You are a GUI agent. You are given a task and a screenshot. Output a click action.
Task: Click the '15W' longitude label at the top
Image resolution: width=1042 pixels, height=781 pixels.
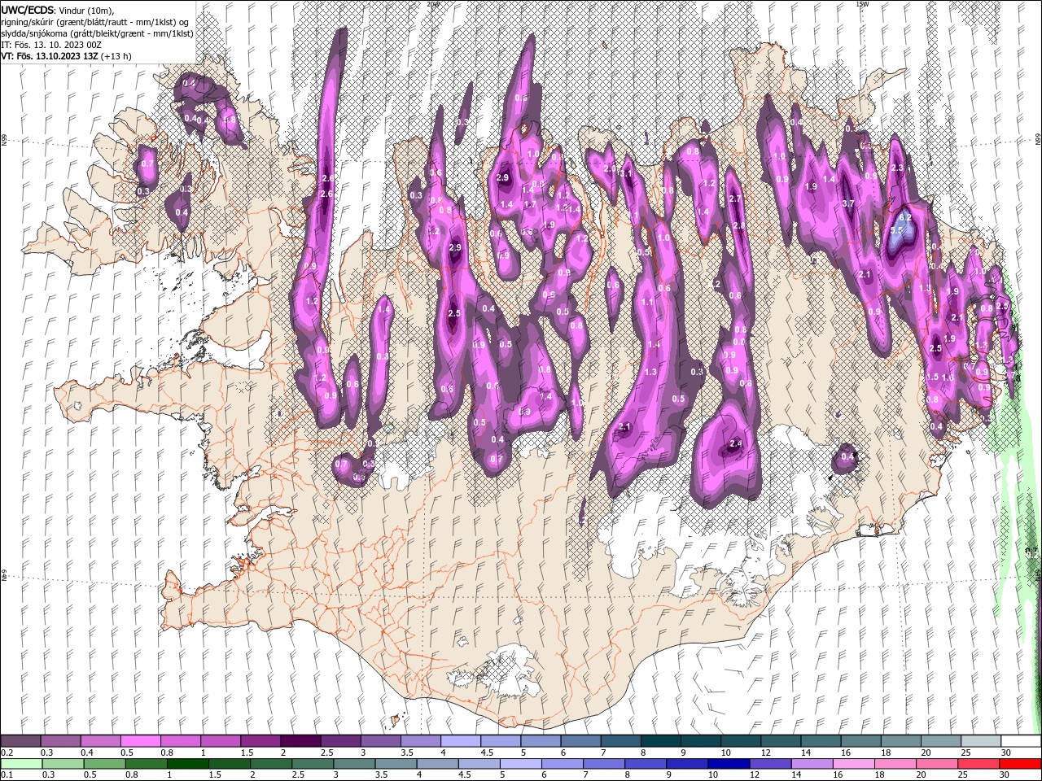(862, 3)
